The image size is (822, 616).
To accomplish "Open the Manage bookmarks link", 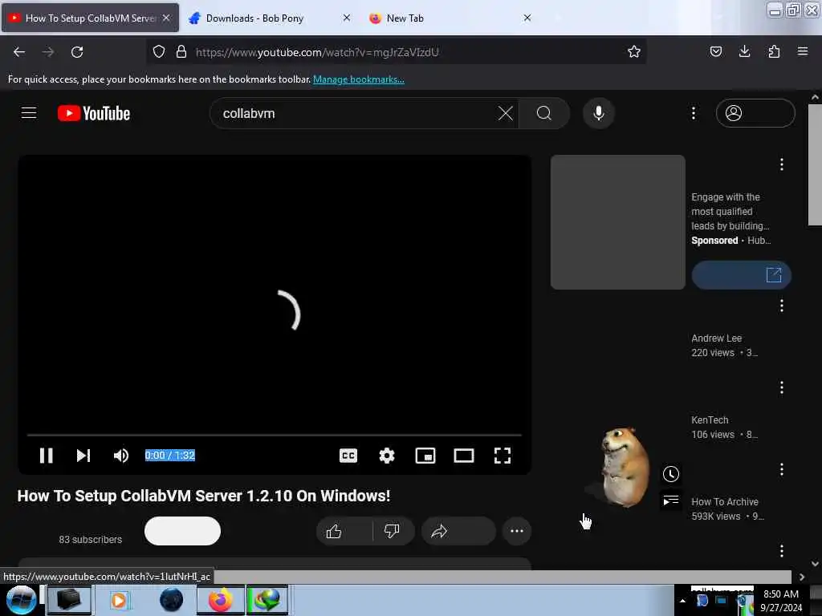I will [359, 79].
